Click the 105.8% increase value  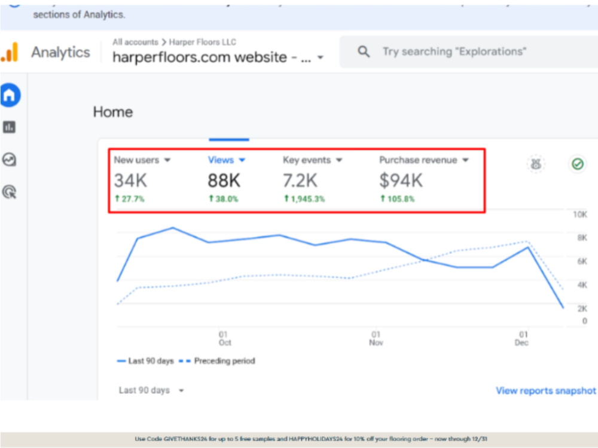[398, 198]
